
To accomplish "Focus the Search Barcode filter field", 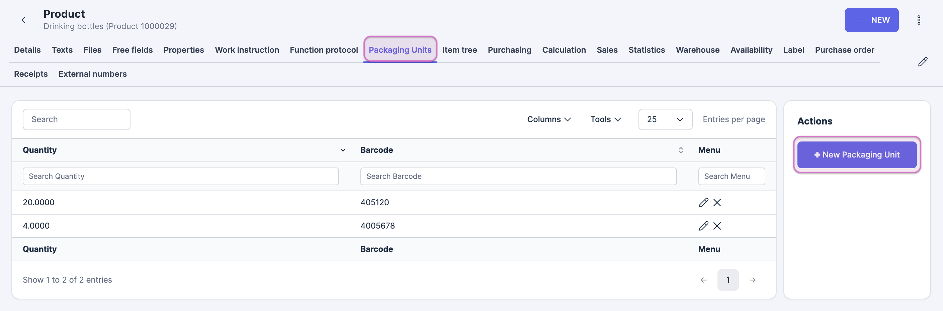I will pyautogui.click(x=518, y=176).
